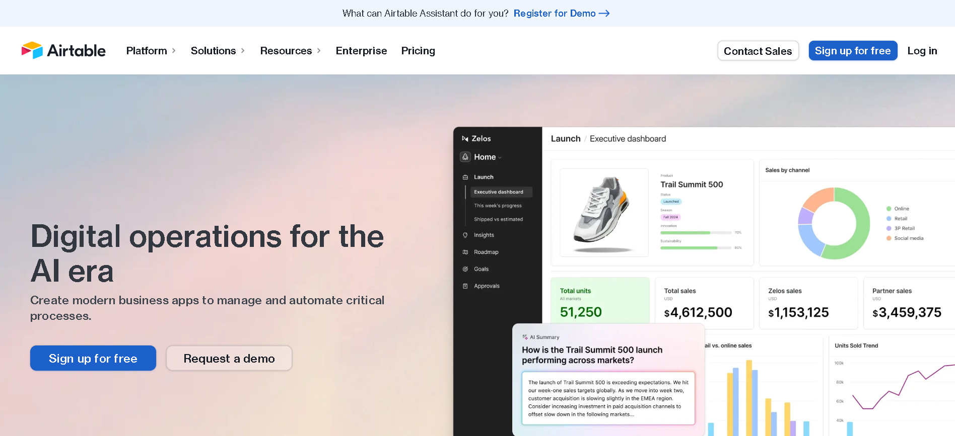Click the hero Sign up for free button
The width and height of the screenshot is (955, 436).
(93, 358)
